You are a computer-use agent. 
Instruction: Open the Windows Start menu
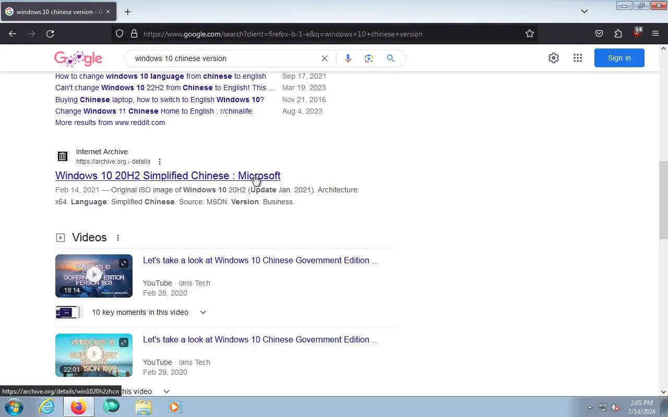(14, 407)
